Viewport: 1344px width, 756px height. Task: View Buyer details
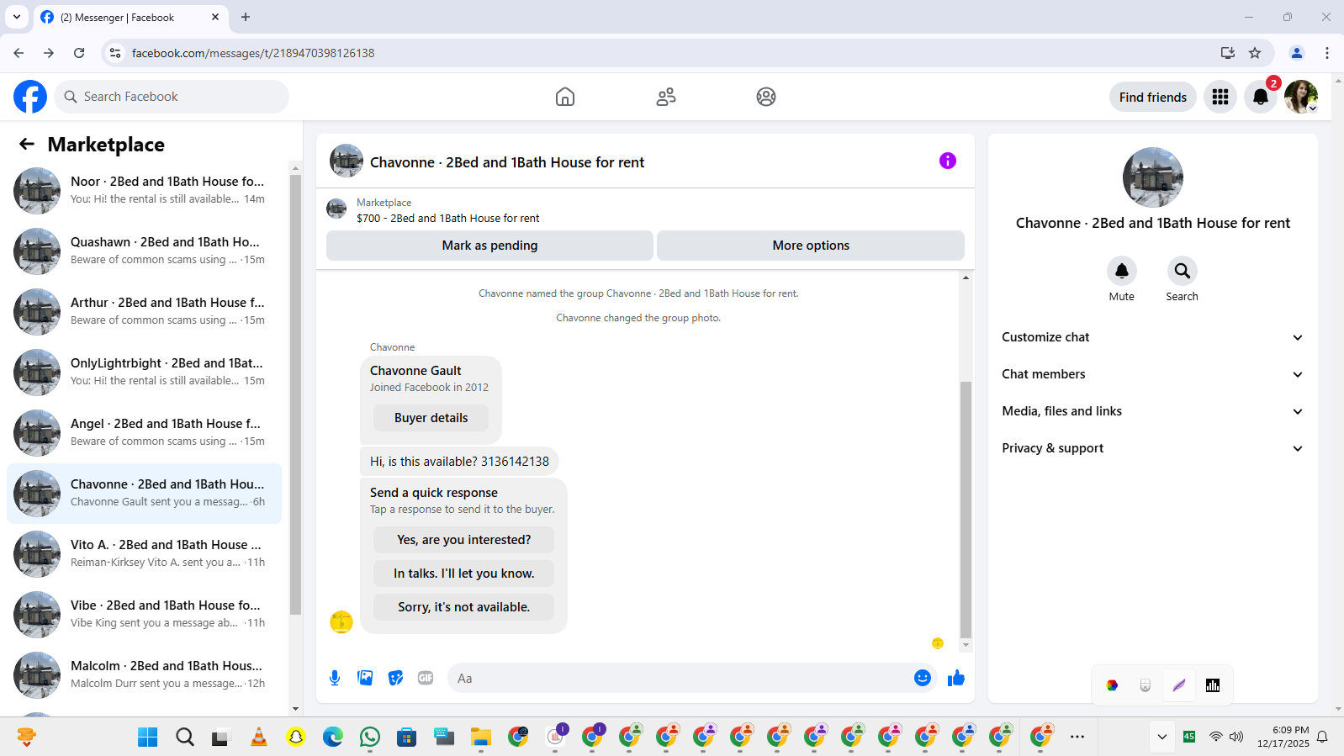pyautogui.click(x=431, y=418)
